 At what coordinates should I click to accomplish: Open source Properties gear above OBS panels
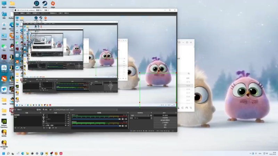(x=39, y=110)
